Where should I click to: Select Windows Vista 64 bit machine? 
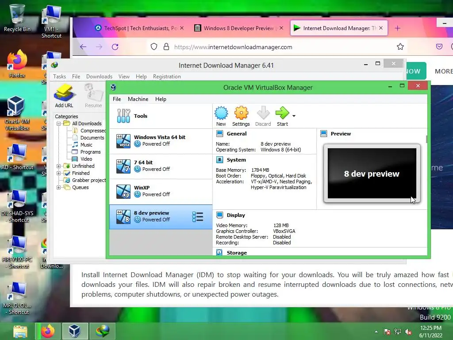point(161,141)
